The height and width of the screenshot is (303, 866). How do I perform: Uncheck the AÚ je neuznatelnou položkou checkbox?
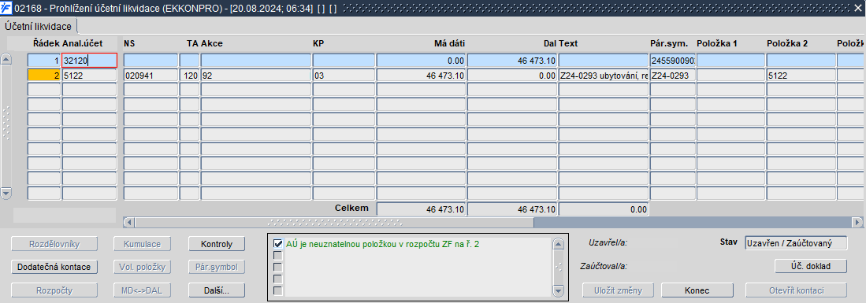278,243
